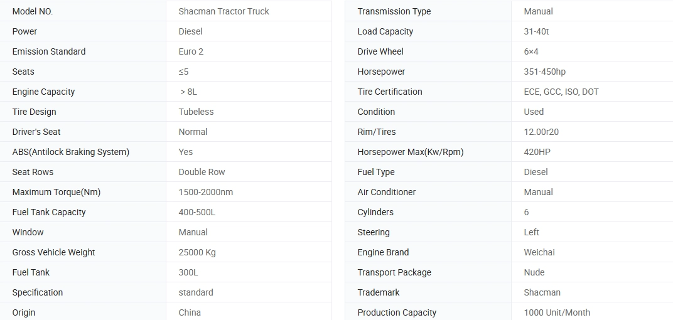Click the 'Transmission Type' label
Viewport: 673px width, 320px height.
pyautogui.click(x=394, y=11)
